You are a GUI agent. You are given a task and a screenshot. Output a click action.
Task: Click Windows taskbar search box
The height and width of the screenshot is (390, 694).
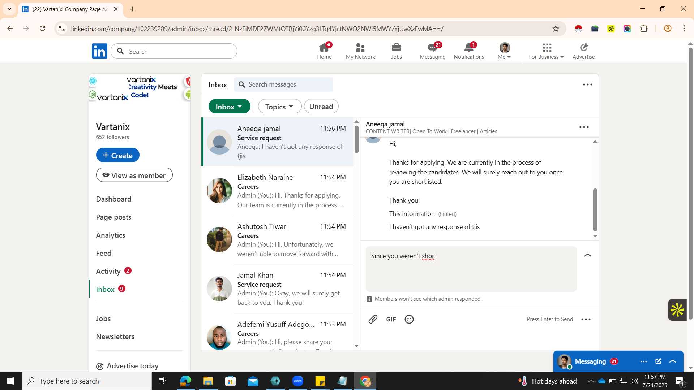click(87, 381)
